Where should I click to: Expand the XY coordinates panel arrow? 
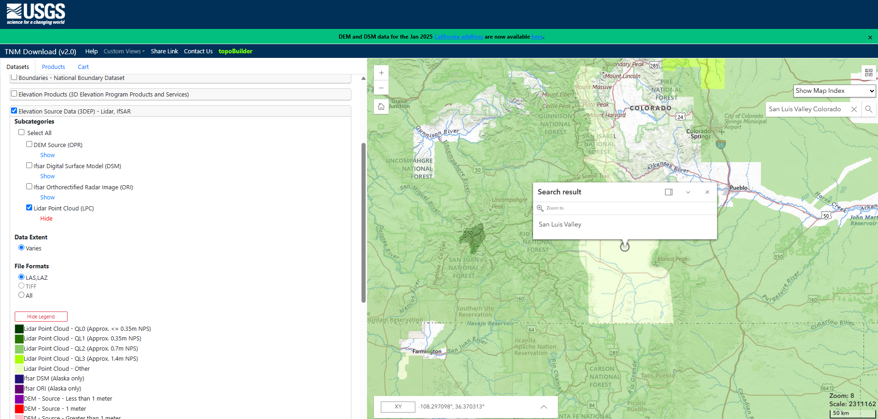[544, 407]
